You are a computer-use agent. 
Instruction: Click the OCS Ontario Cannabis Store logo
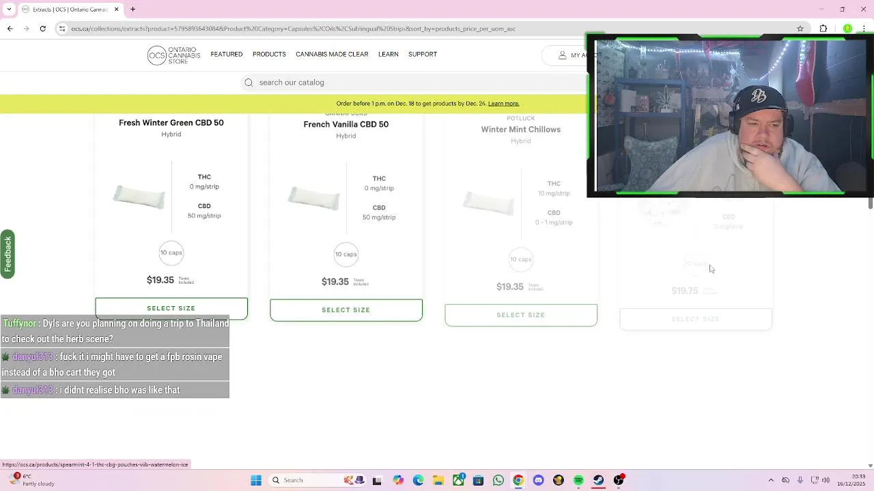point(174,55)
